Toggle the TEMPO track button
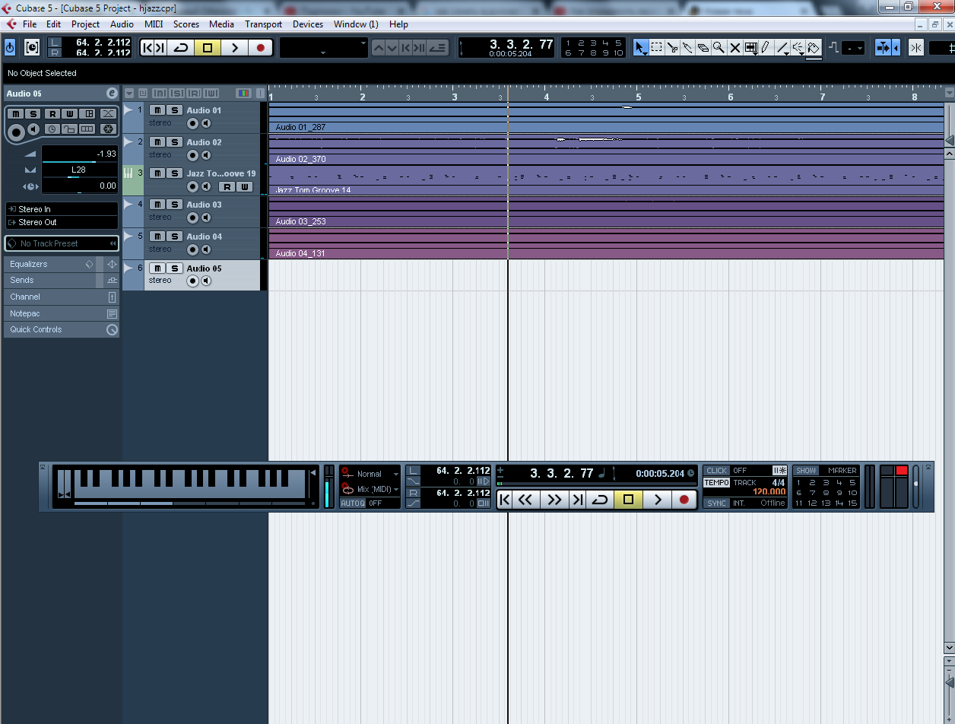This screenshot has width=955, height=724. pyautogui.click(x=716, y=483)
